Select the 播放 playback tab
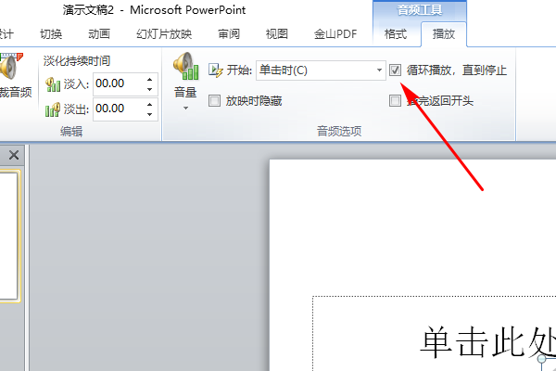Viewport: 556px width, 371px height. click(444, 34)
